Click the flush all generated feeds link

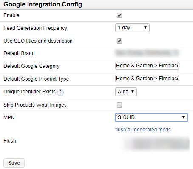coord(143,130)
